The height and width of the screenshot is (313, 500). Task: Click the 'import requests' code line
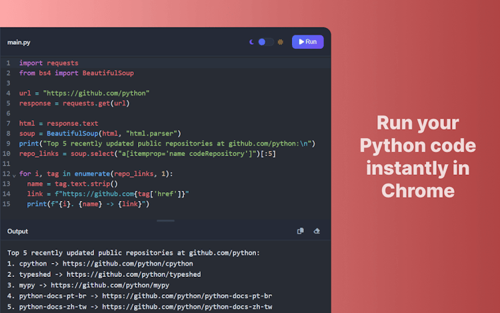pyautogui.click(x=49, y=63)
